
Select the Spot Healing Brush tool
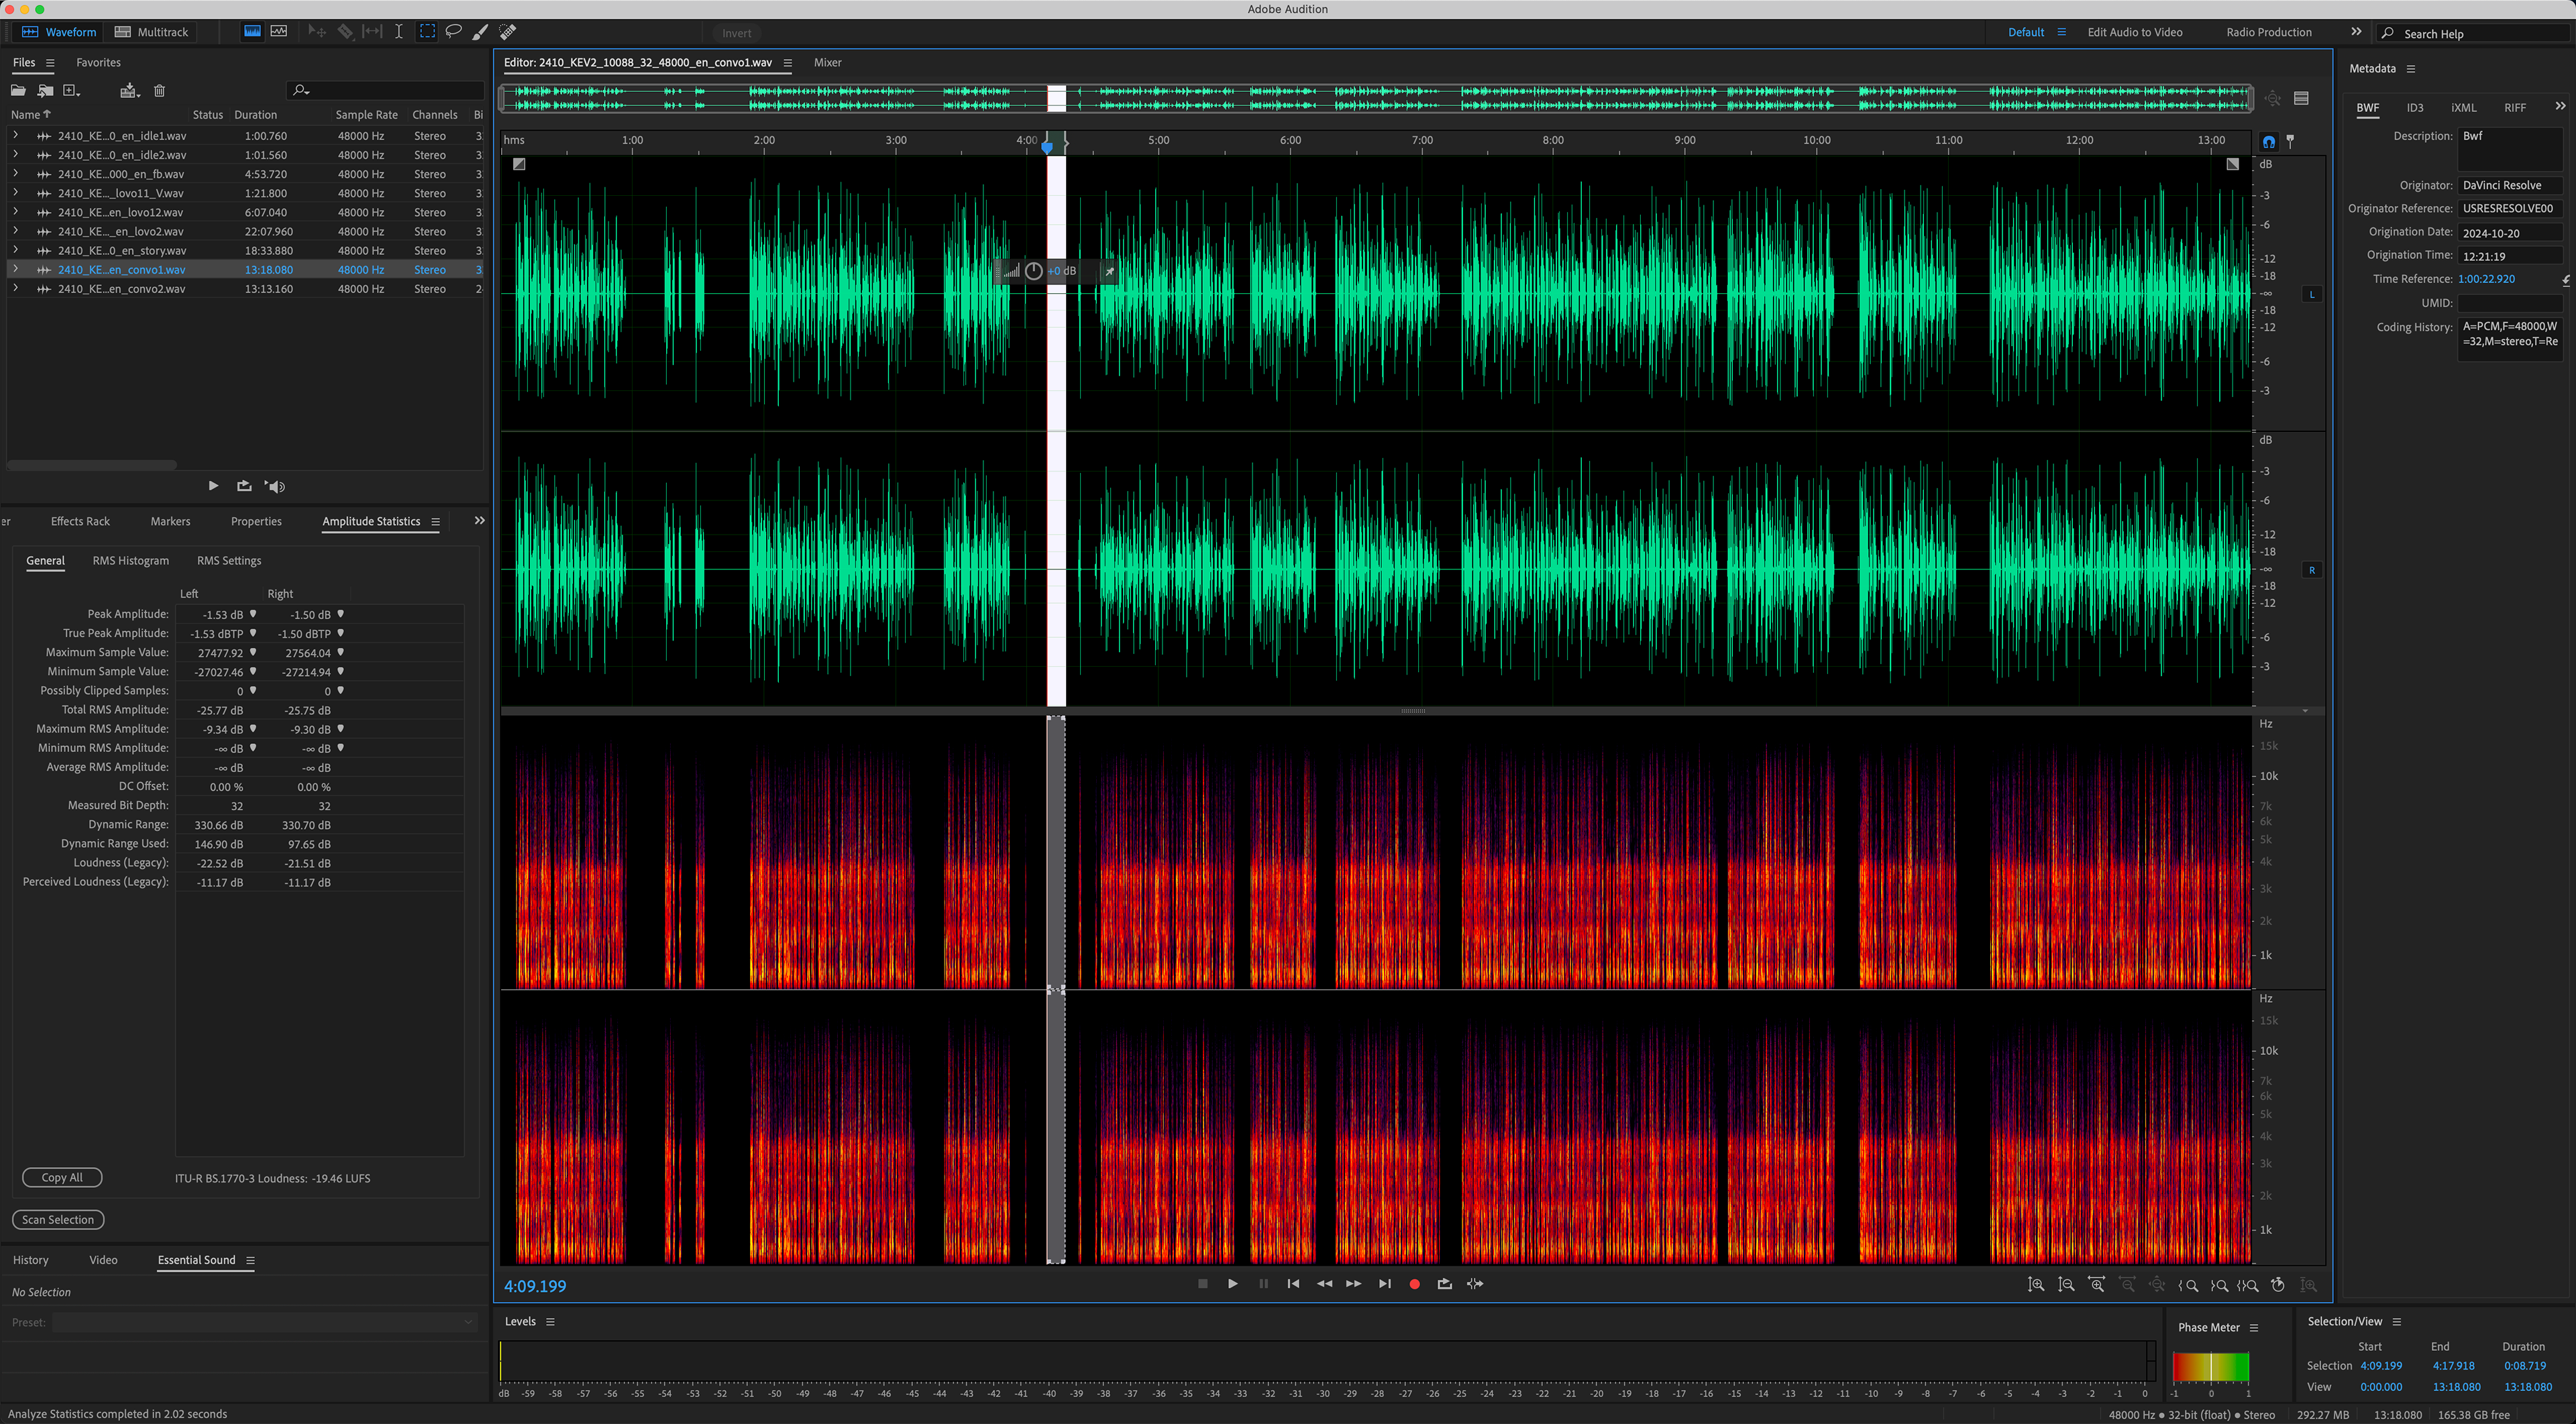click(x=508, y=32)
